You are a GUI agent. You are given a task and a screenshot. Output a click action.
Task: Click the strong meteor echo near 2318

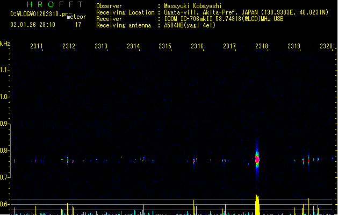click(x=257, y=160)
